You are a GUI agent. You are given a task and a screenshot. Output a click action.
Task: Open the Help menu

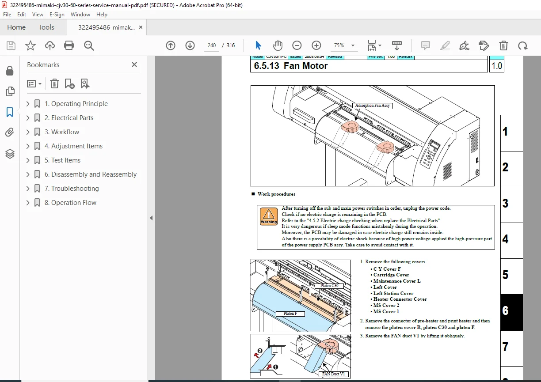102,15
